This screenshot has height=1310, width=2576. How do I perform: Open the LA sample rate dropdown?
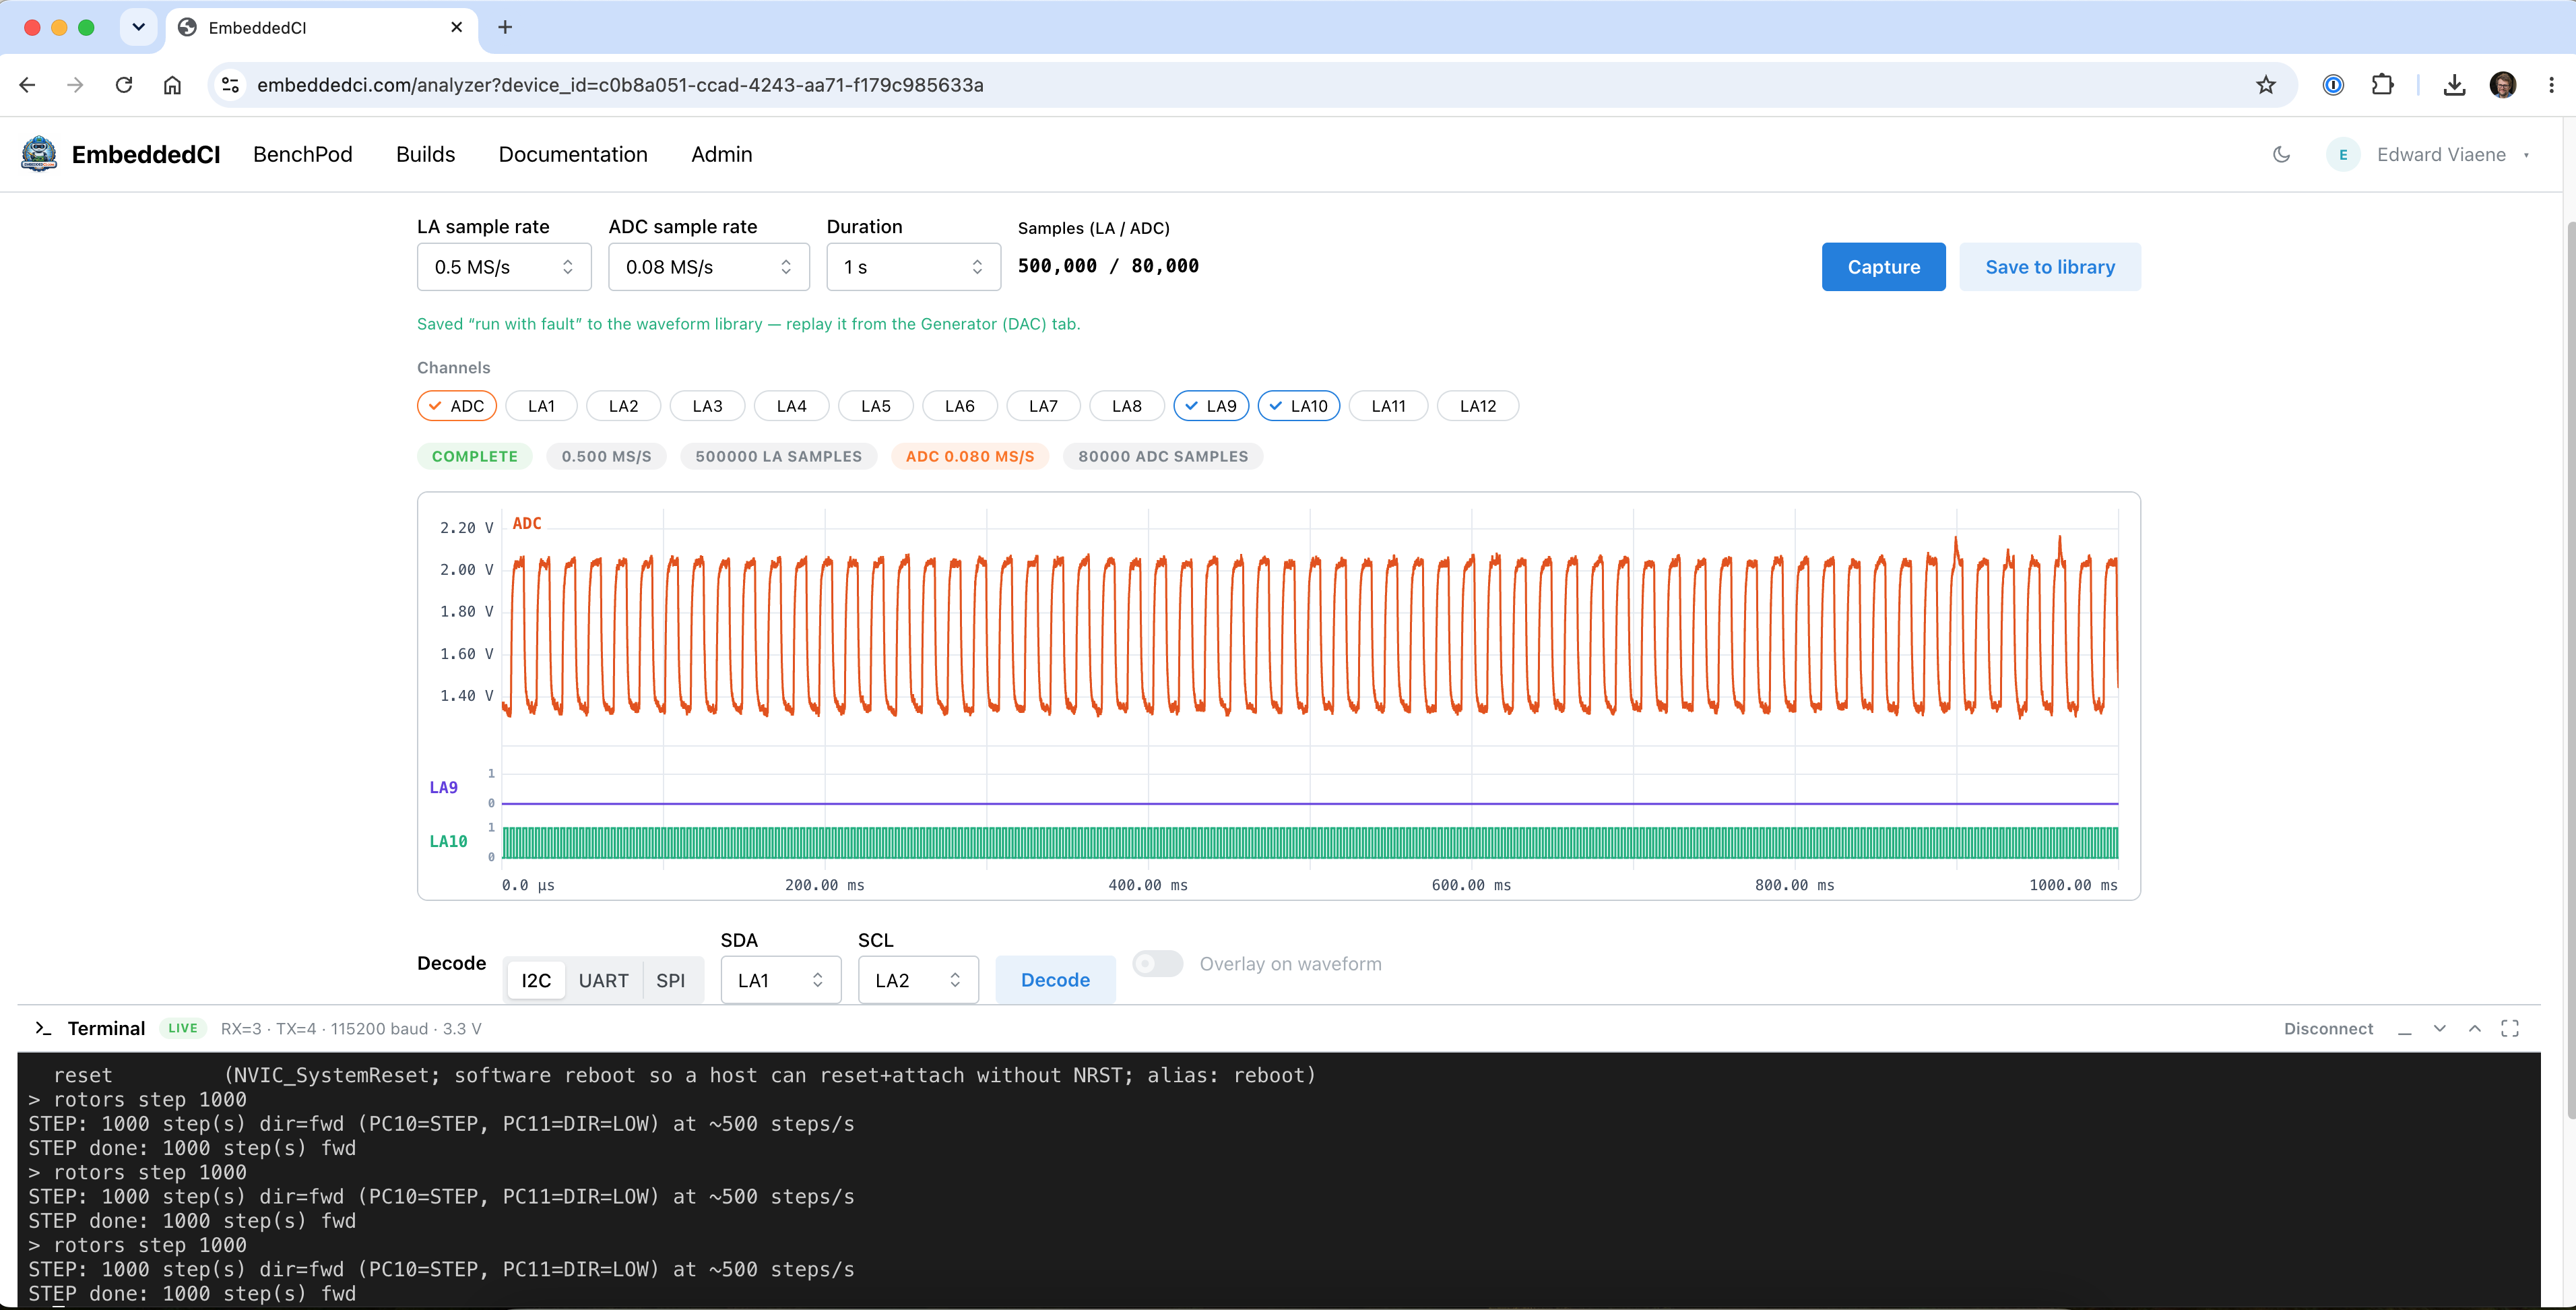[x=504, y=267]
